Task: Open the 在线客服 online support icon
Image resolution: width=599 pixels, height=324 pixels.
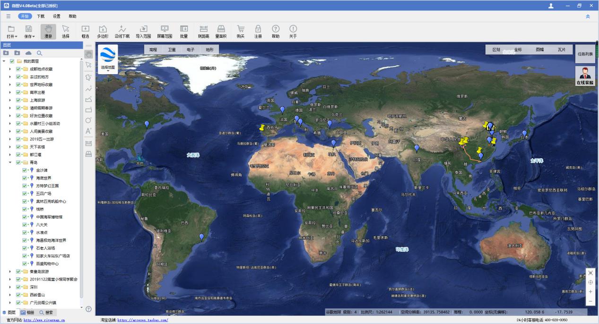Action: coord(585,76)
